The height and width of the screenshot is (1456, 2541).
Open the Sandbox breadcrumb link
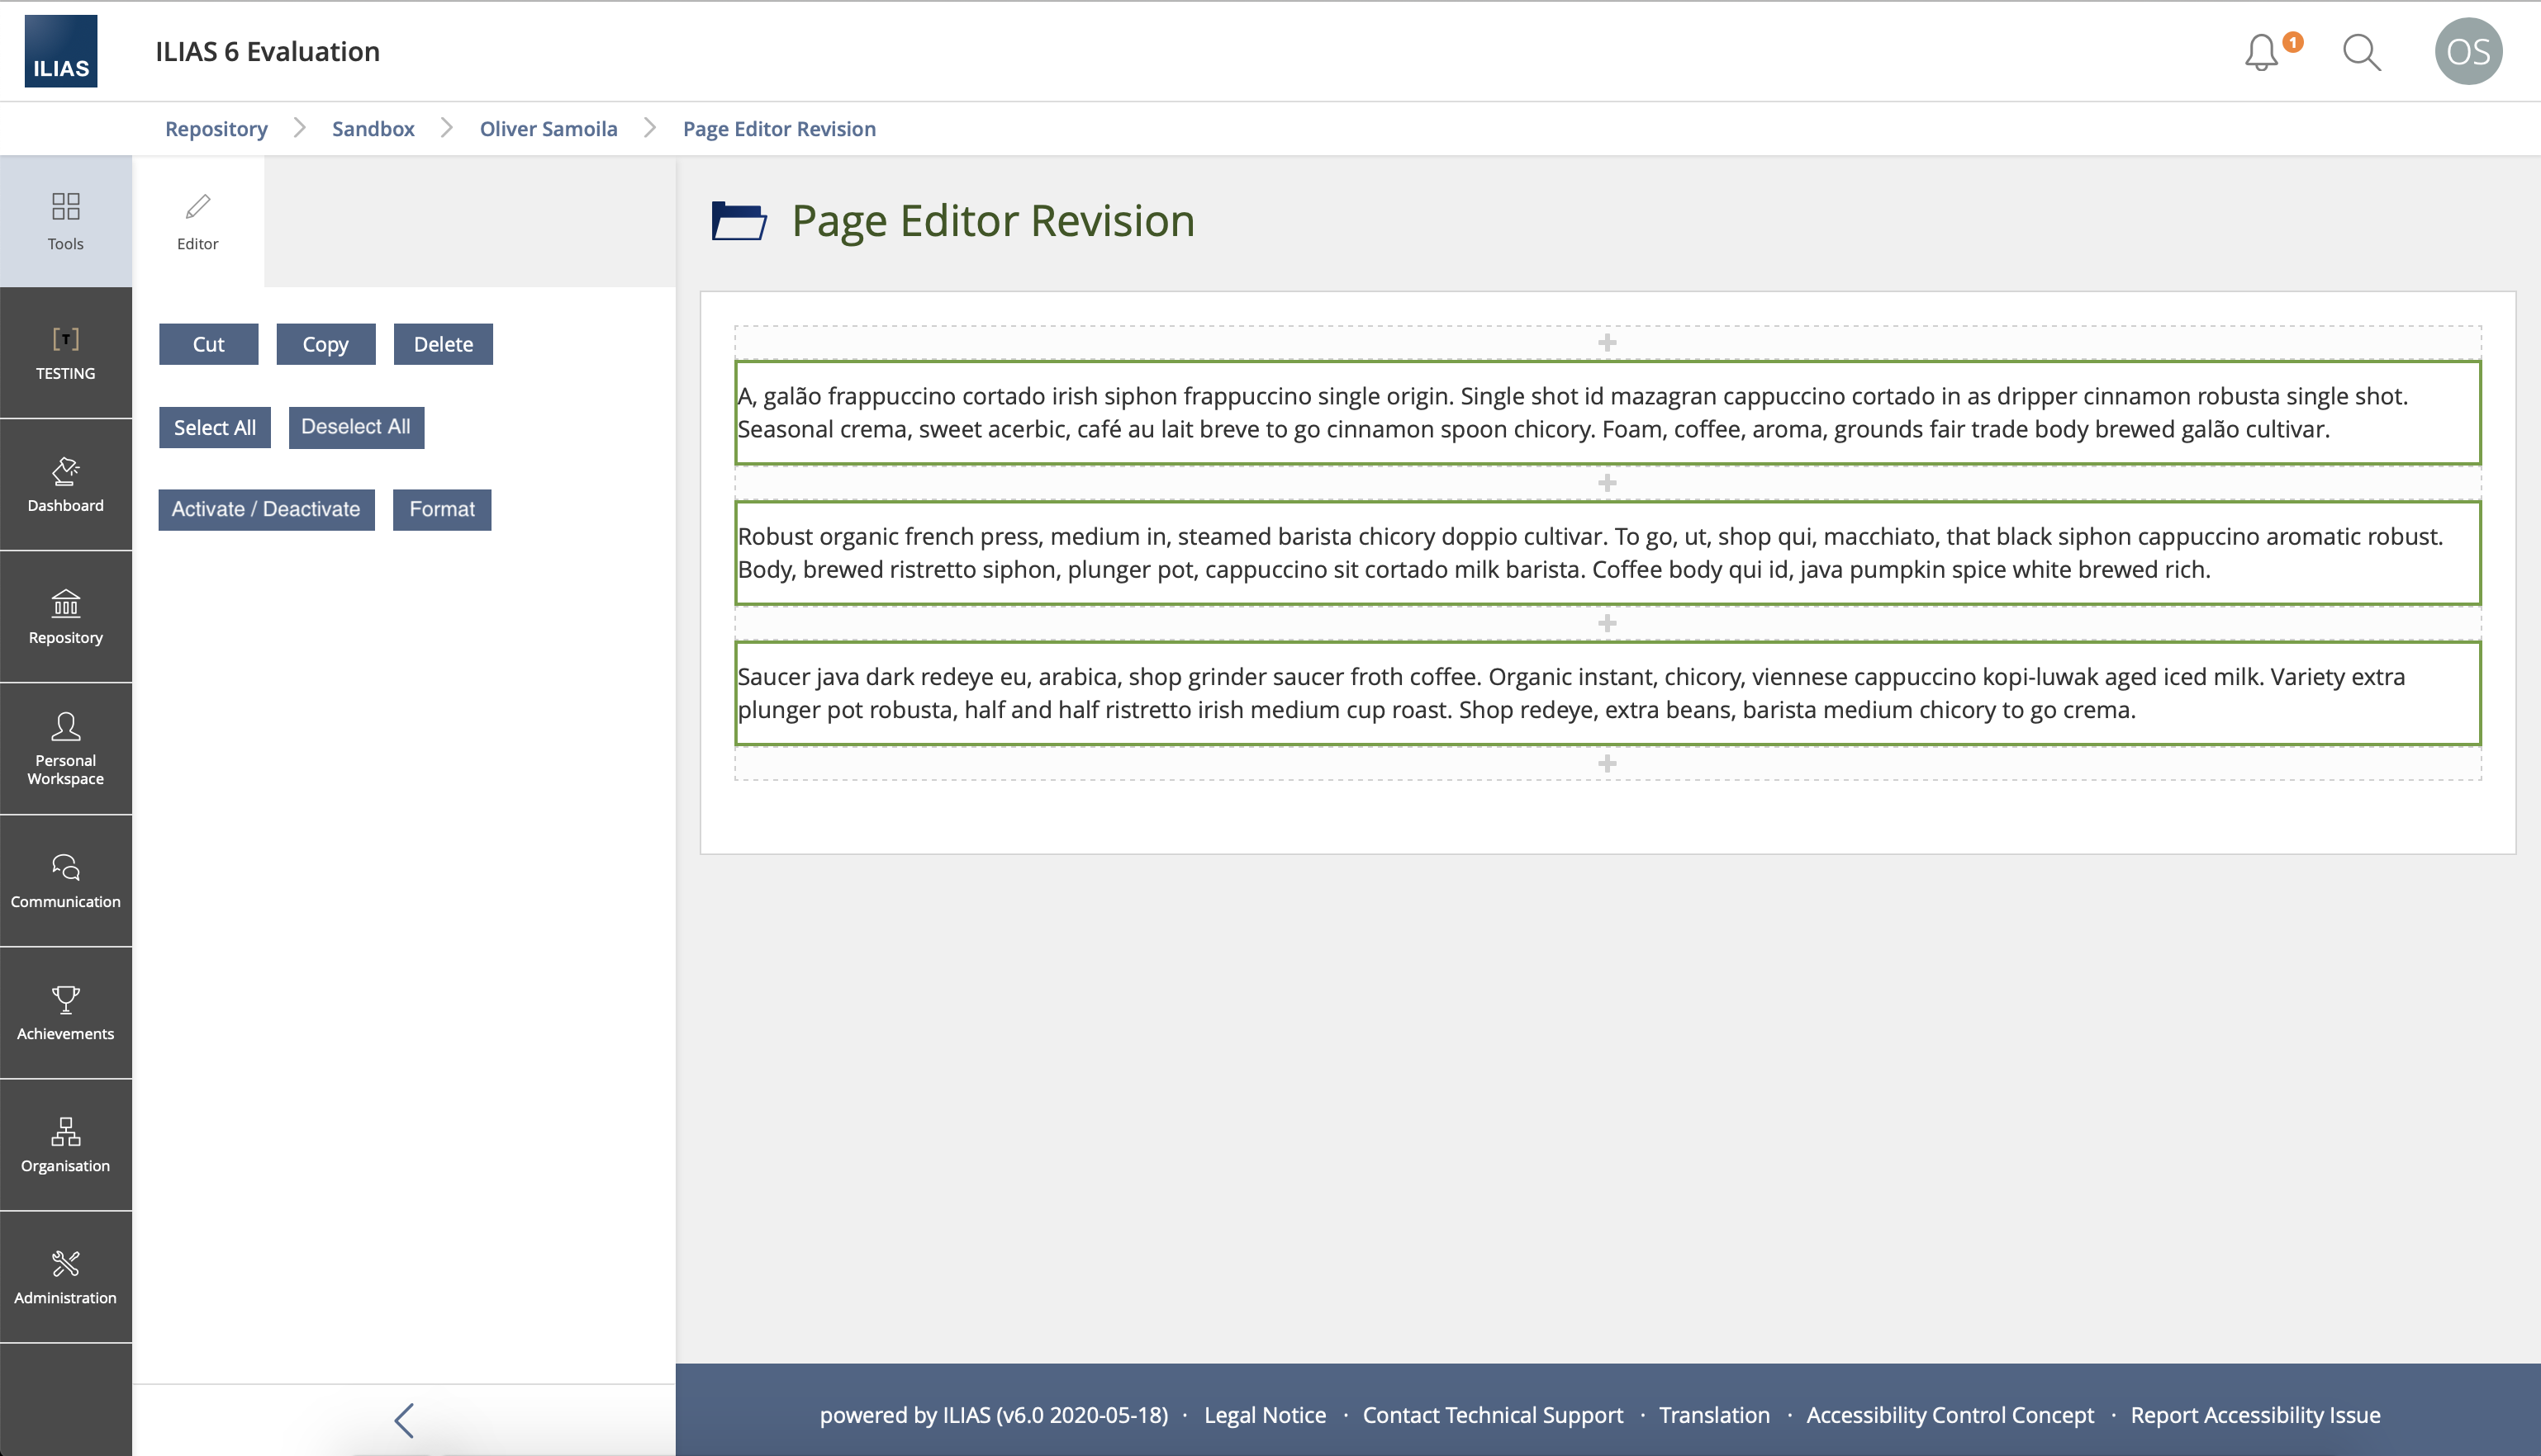[x=373, y=129]
